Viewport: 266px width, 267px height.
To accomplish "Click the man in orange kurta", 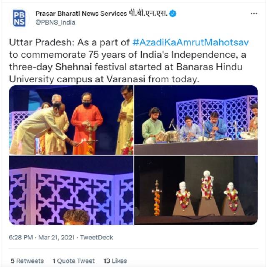I will 86,123.
